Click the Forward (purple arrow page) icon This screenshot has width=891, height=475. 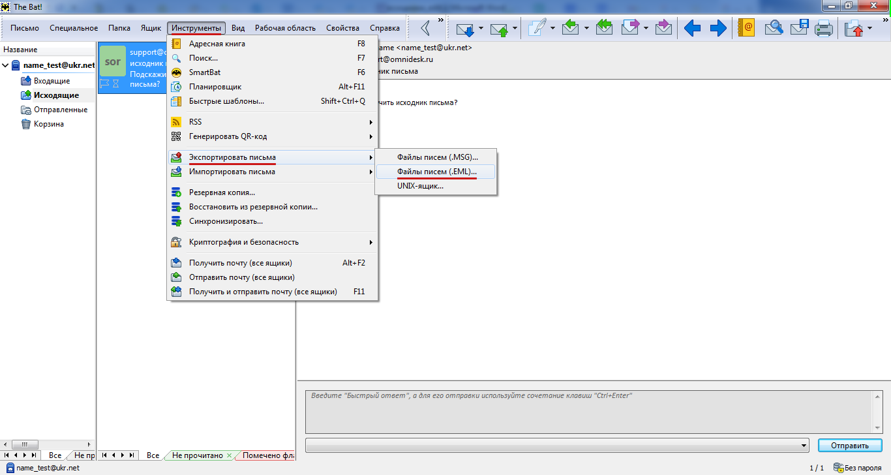click(x=631, y=28)
